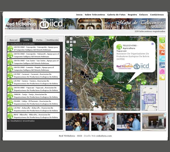Image resolution: width=170 pixels, height=152 pixels.
Task: Click the map zoom slider handle
Action: click(x=71, y=70)
